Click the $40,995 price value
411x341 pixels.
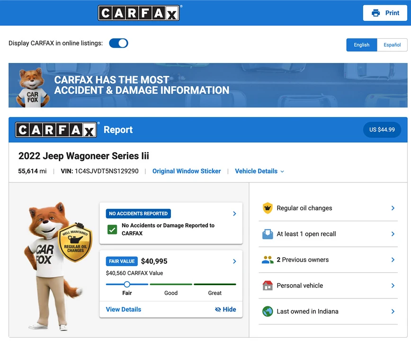[154, 261]
